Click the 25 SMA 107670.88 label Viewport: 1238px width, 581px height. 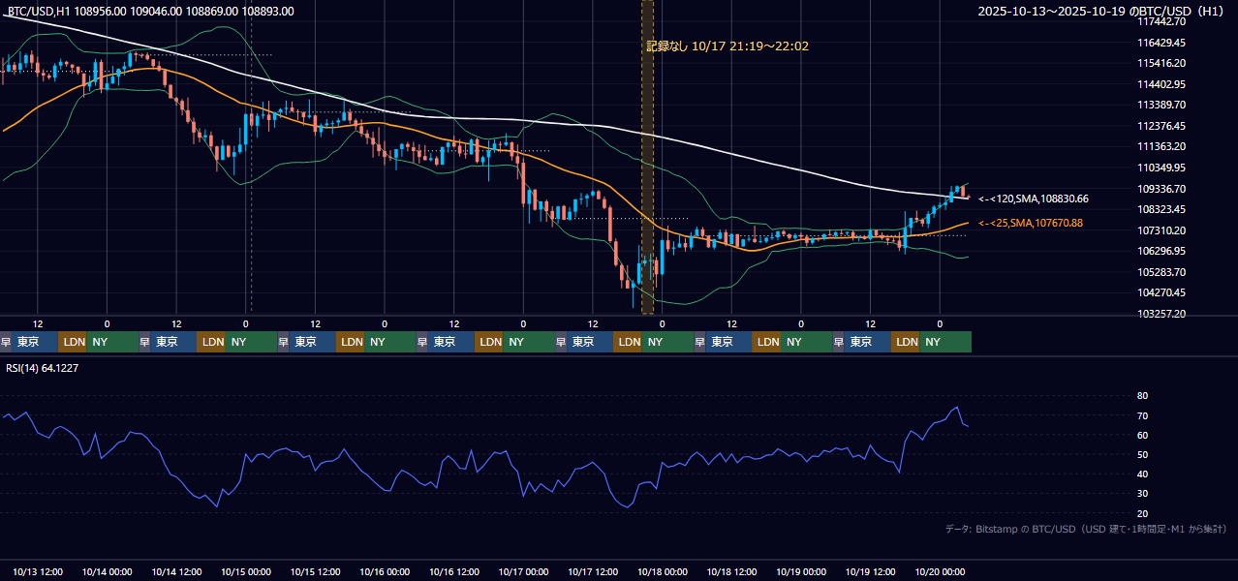pos(1031,223)
